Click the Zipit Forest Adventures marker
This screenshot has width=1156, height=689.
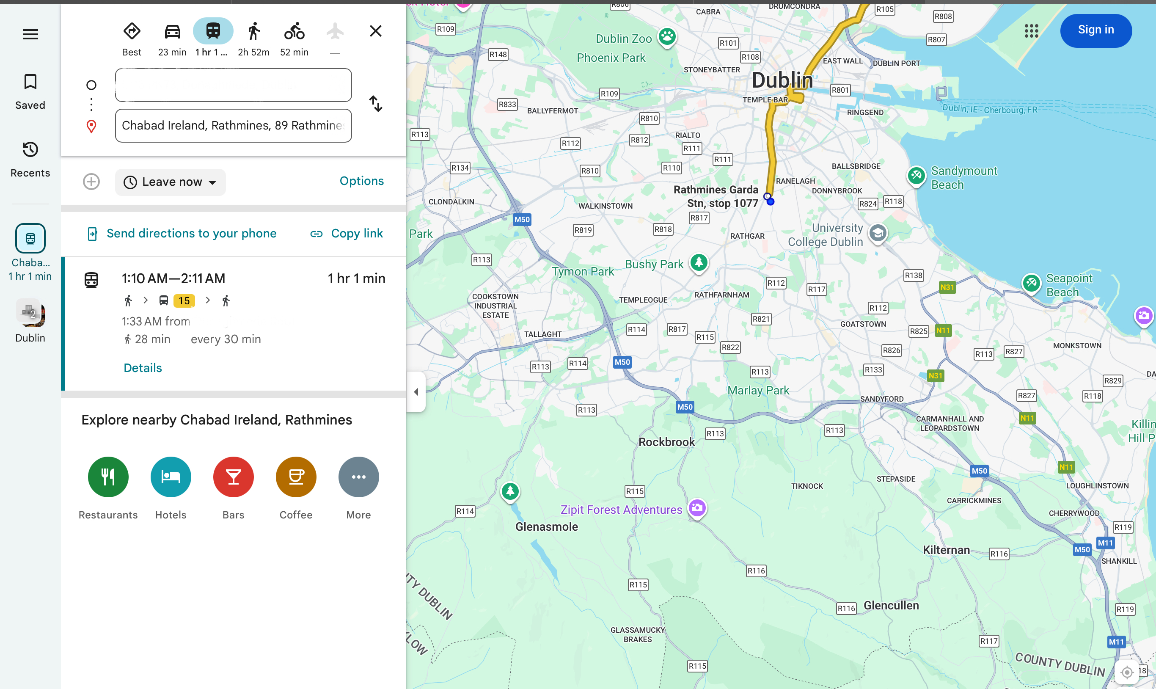(x=697, y=507)
